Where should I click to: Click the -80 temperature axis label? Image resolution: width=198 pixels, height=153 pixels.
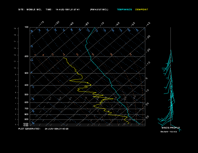(87, 24)
